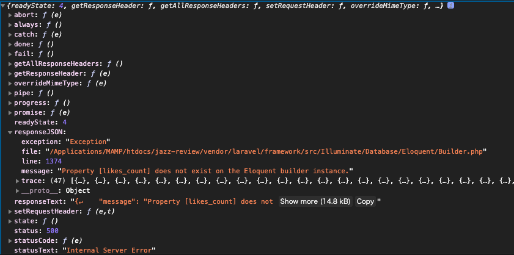The height and width of the screenshot is (255, 514).
Task: Expand the getResponseHeader property
Action: (x=10, y=74)
